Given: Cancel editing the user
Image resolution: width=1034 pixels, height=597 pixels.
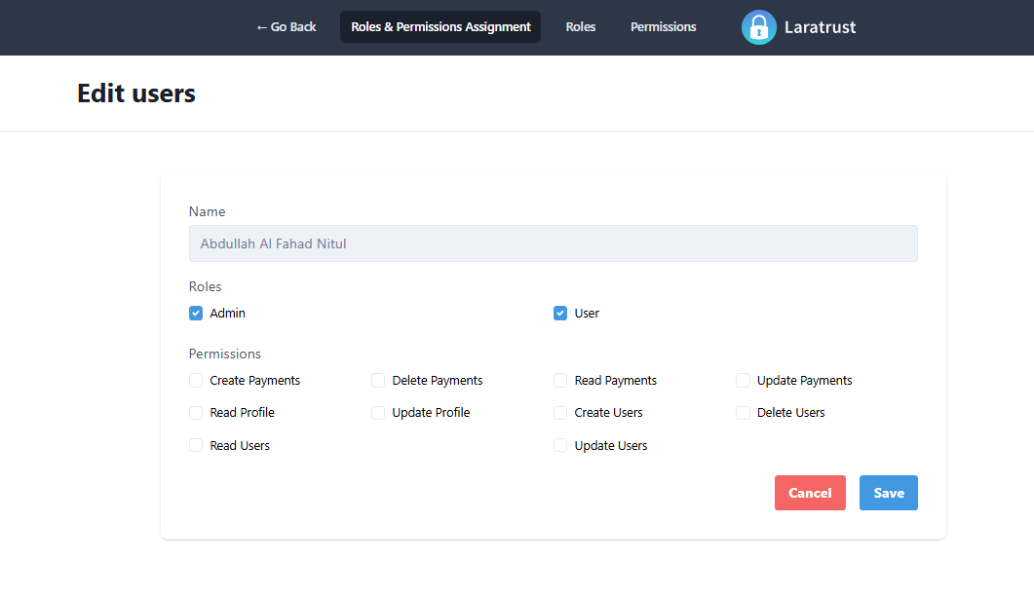Looking at the screenshot, I should coord(810,493).
